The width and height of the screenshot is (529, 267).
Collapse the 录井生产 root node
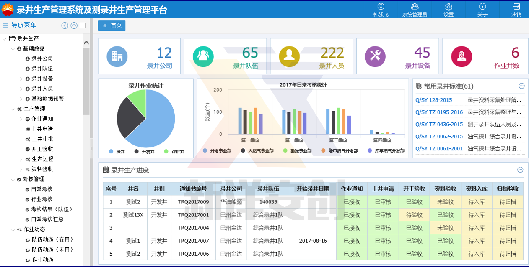click(x=4, y=38)
